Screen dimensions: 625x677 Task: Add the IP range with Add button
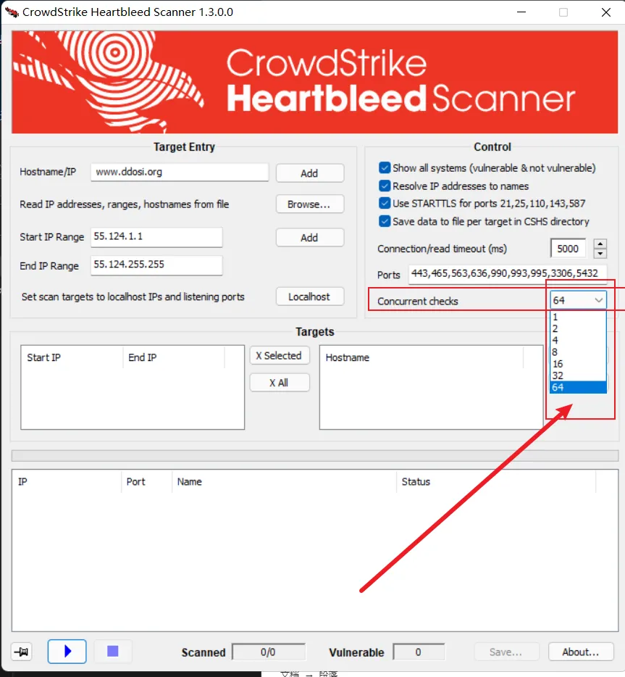pos(310,238)
